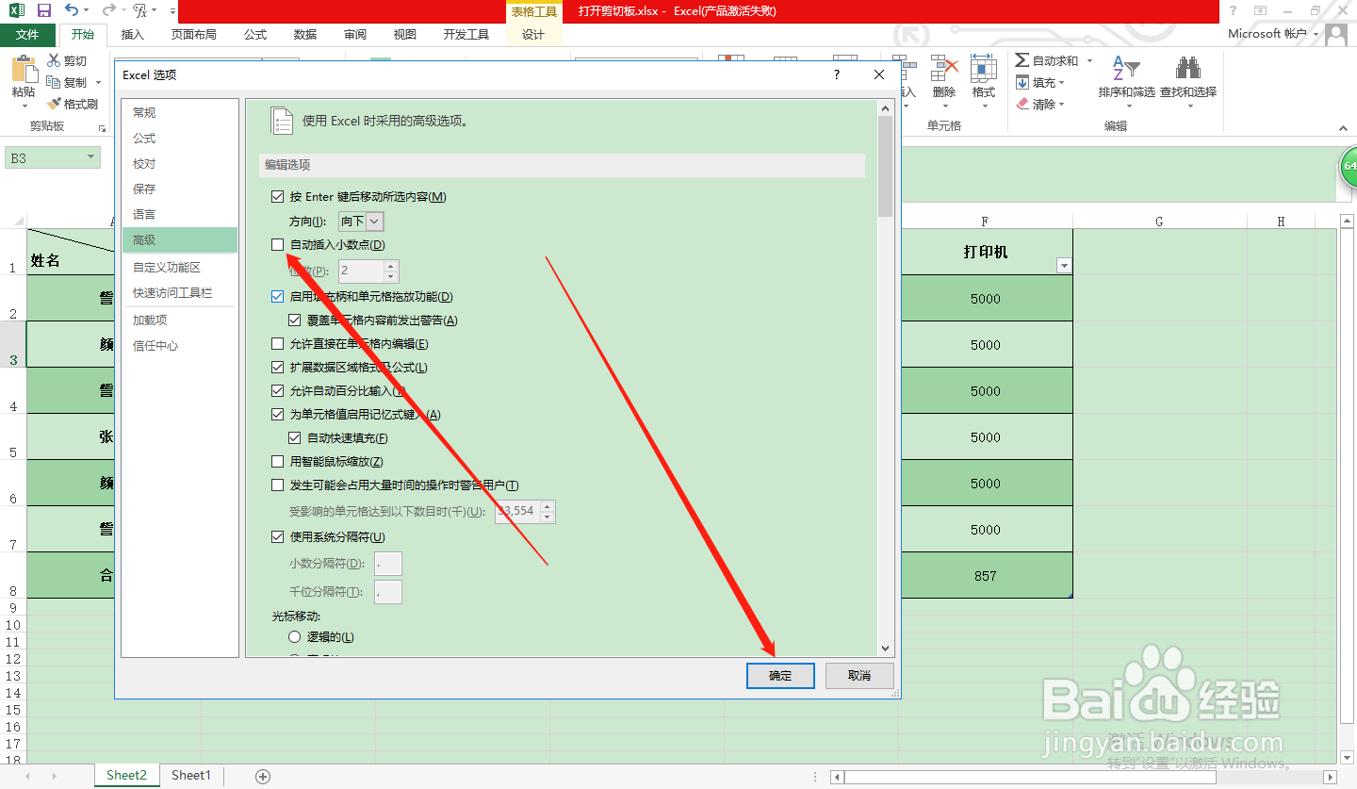This screenshot has width=1357, height=789.
Task: Click the Save icon in quick access toolbar
Action: [x=43, y=10]
